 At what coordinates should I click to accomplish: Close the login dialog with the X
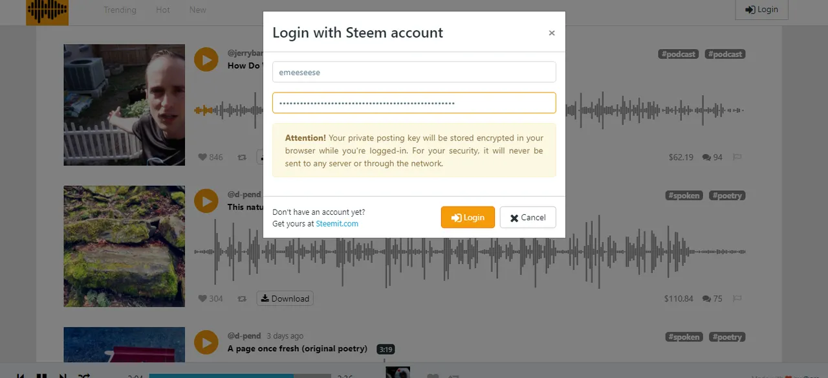552,33
